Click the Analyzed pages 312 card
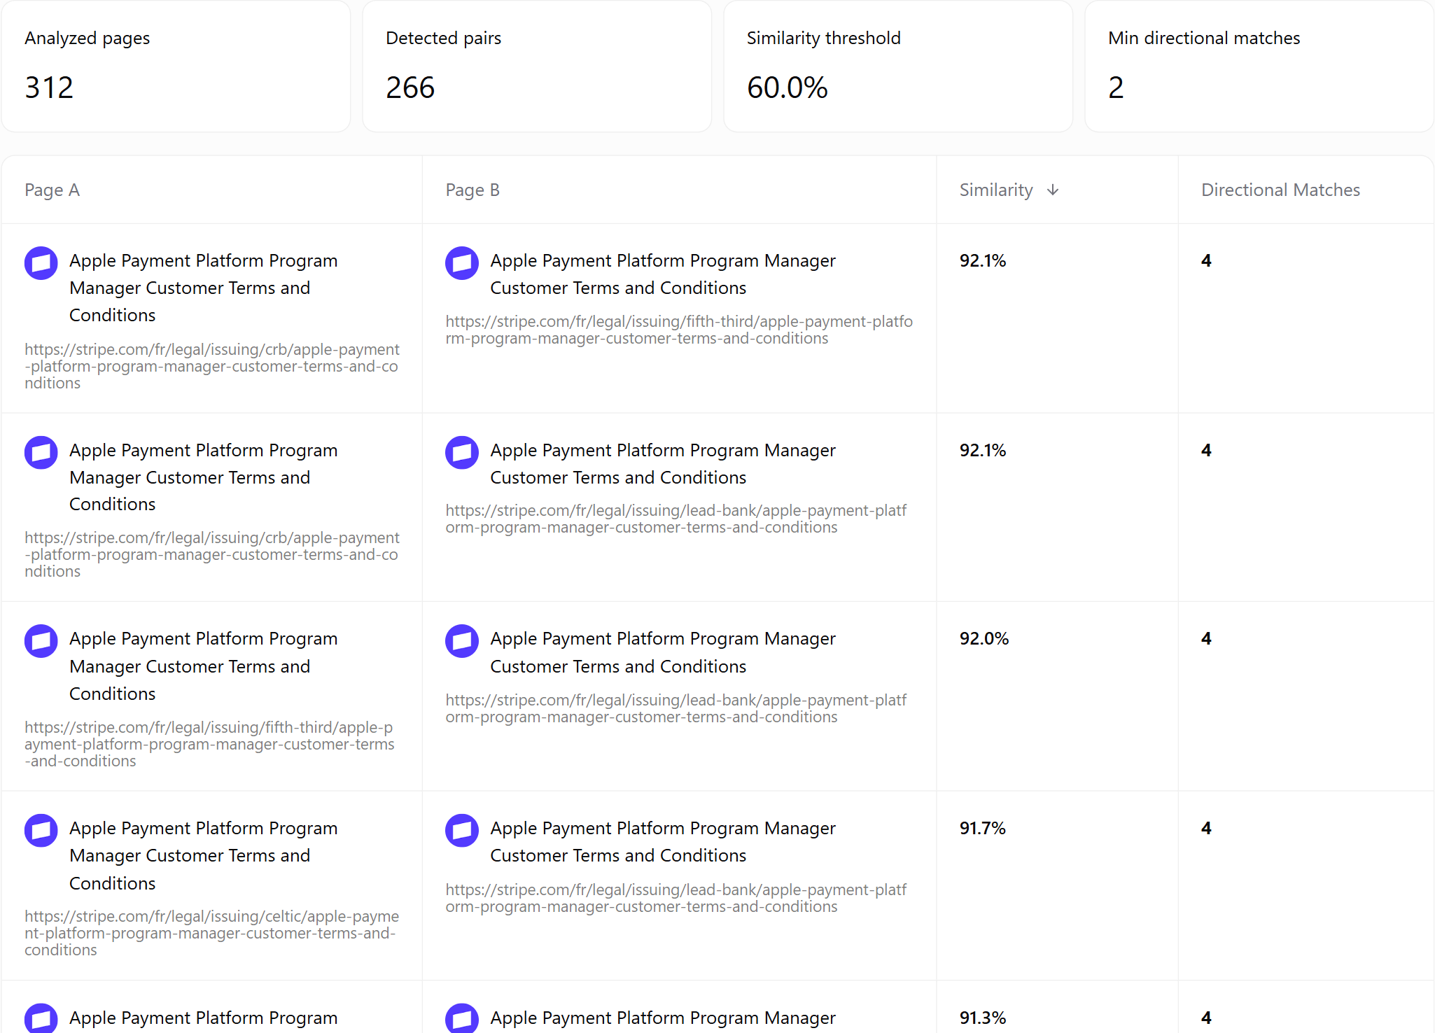Viewport: 1435px width, 1033px height. 176,66
